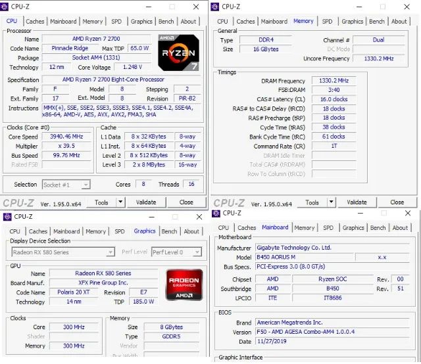Click the GPU Code Name value Polaris 20 XT
The image size is (421, 364).
[73, 292]
